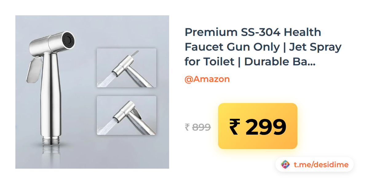Follow the t.me/desidime link
The width and height of the screenshot is (369, 184).
321,165
